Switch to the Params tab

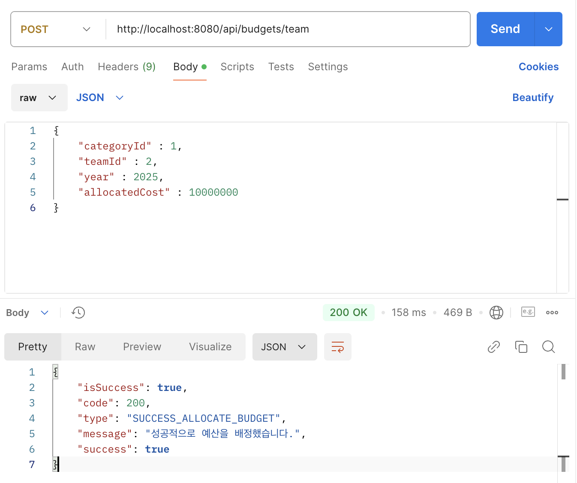tap(29, 67)
